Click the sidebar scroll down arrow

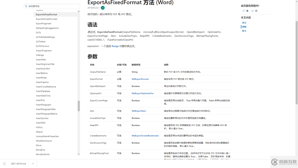coord(79,154)
